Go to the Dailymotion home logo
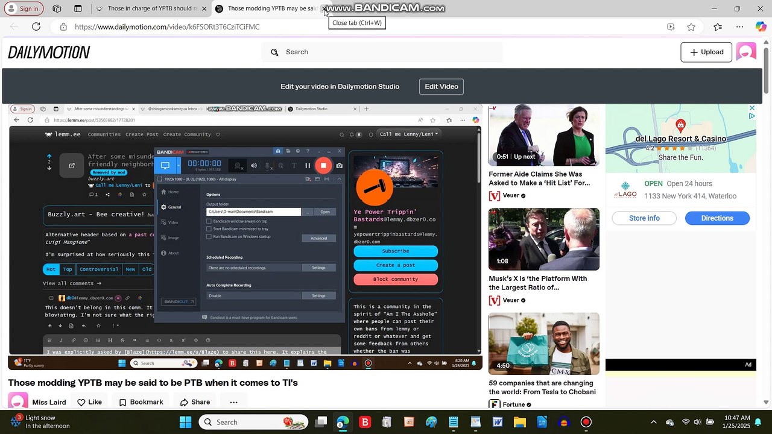The image size is (772, 434). point(49,52)
